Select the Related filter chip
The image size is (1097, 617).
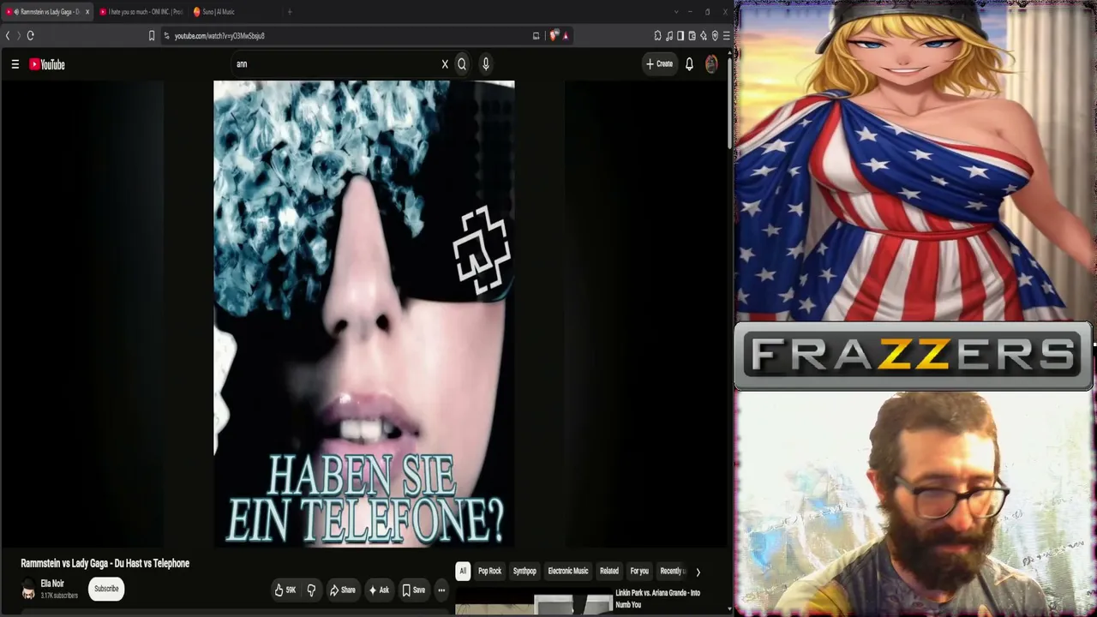click(609, 571)
